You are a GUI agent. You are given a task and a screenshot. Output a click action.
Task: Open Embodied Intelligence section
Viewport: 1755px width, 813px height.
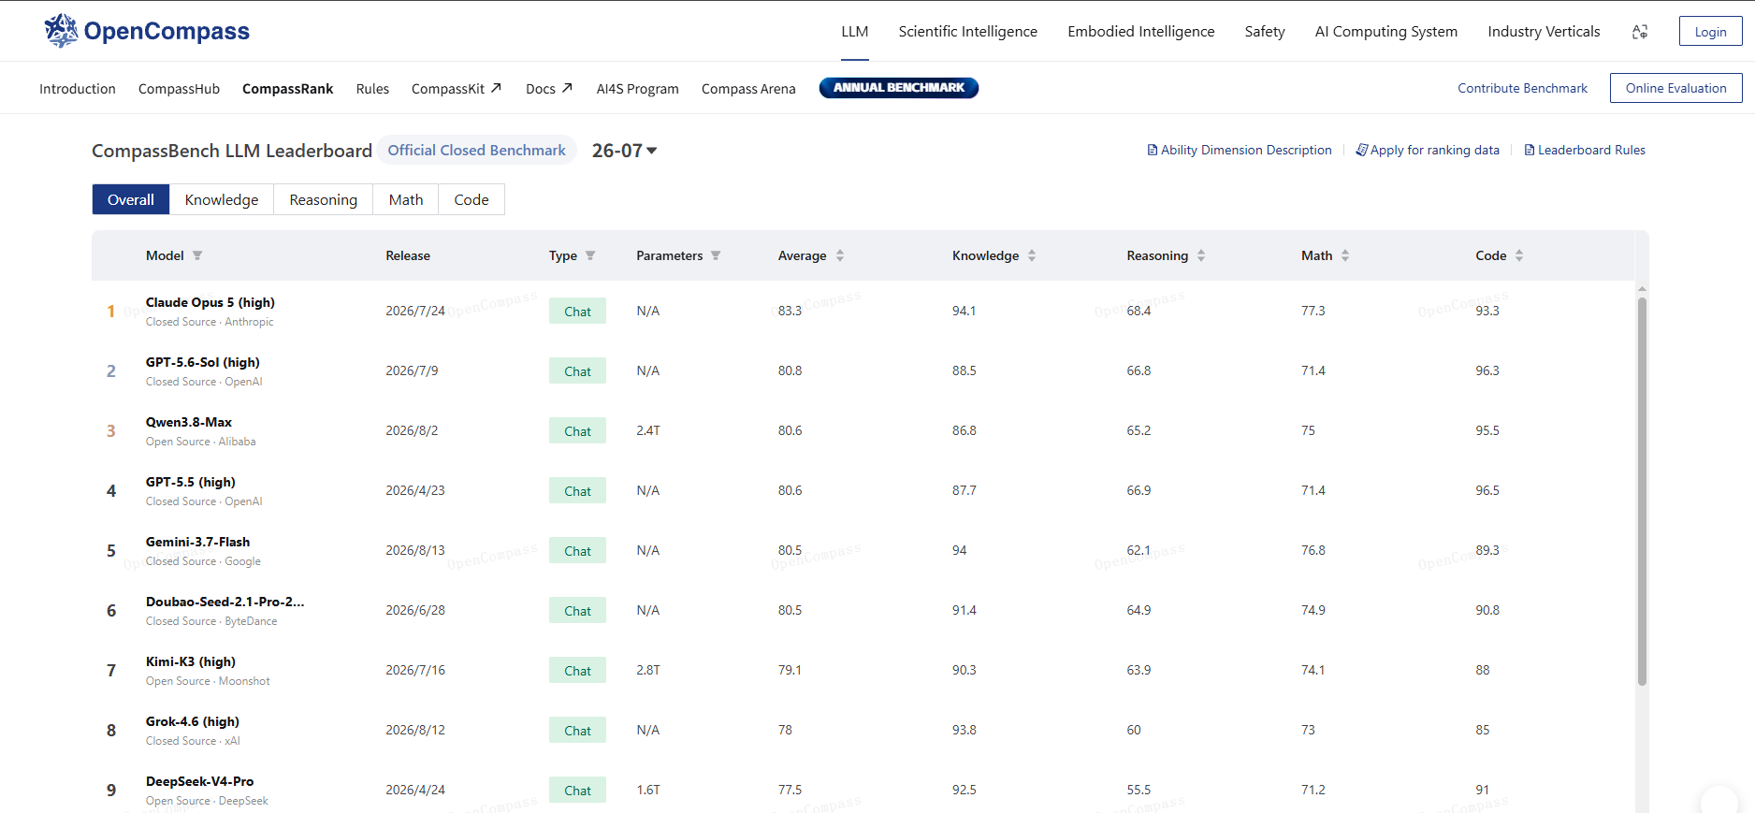point(1141,31)
